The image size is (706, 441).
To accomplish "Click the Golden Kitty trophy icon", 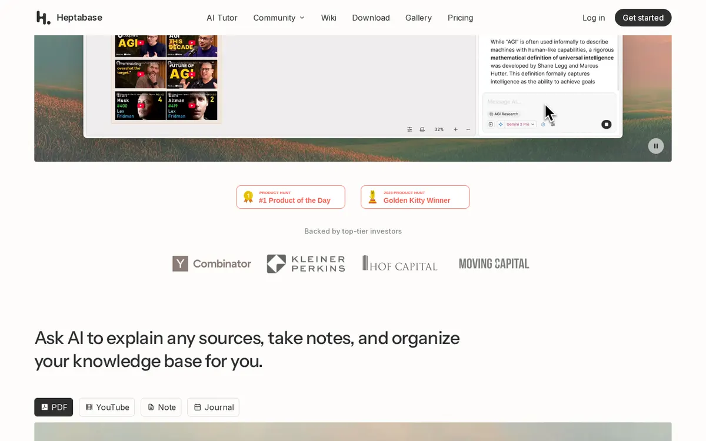I will [x=372, y=197].
